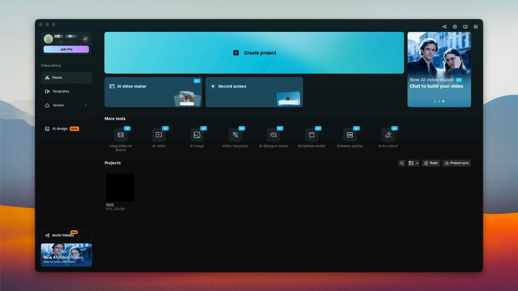Viewport: 518px width, 291px height.
Task: Open the AI image tool
Action: click(197, 135)
